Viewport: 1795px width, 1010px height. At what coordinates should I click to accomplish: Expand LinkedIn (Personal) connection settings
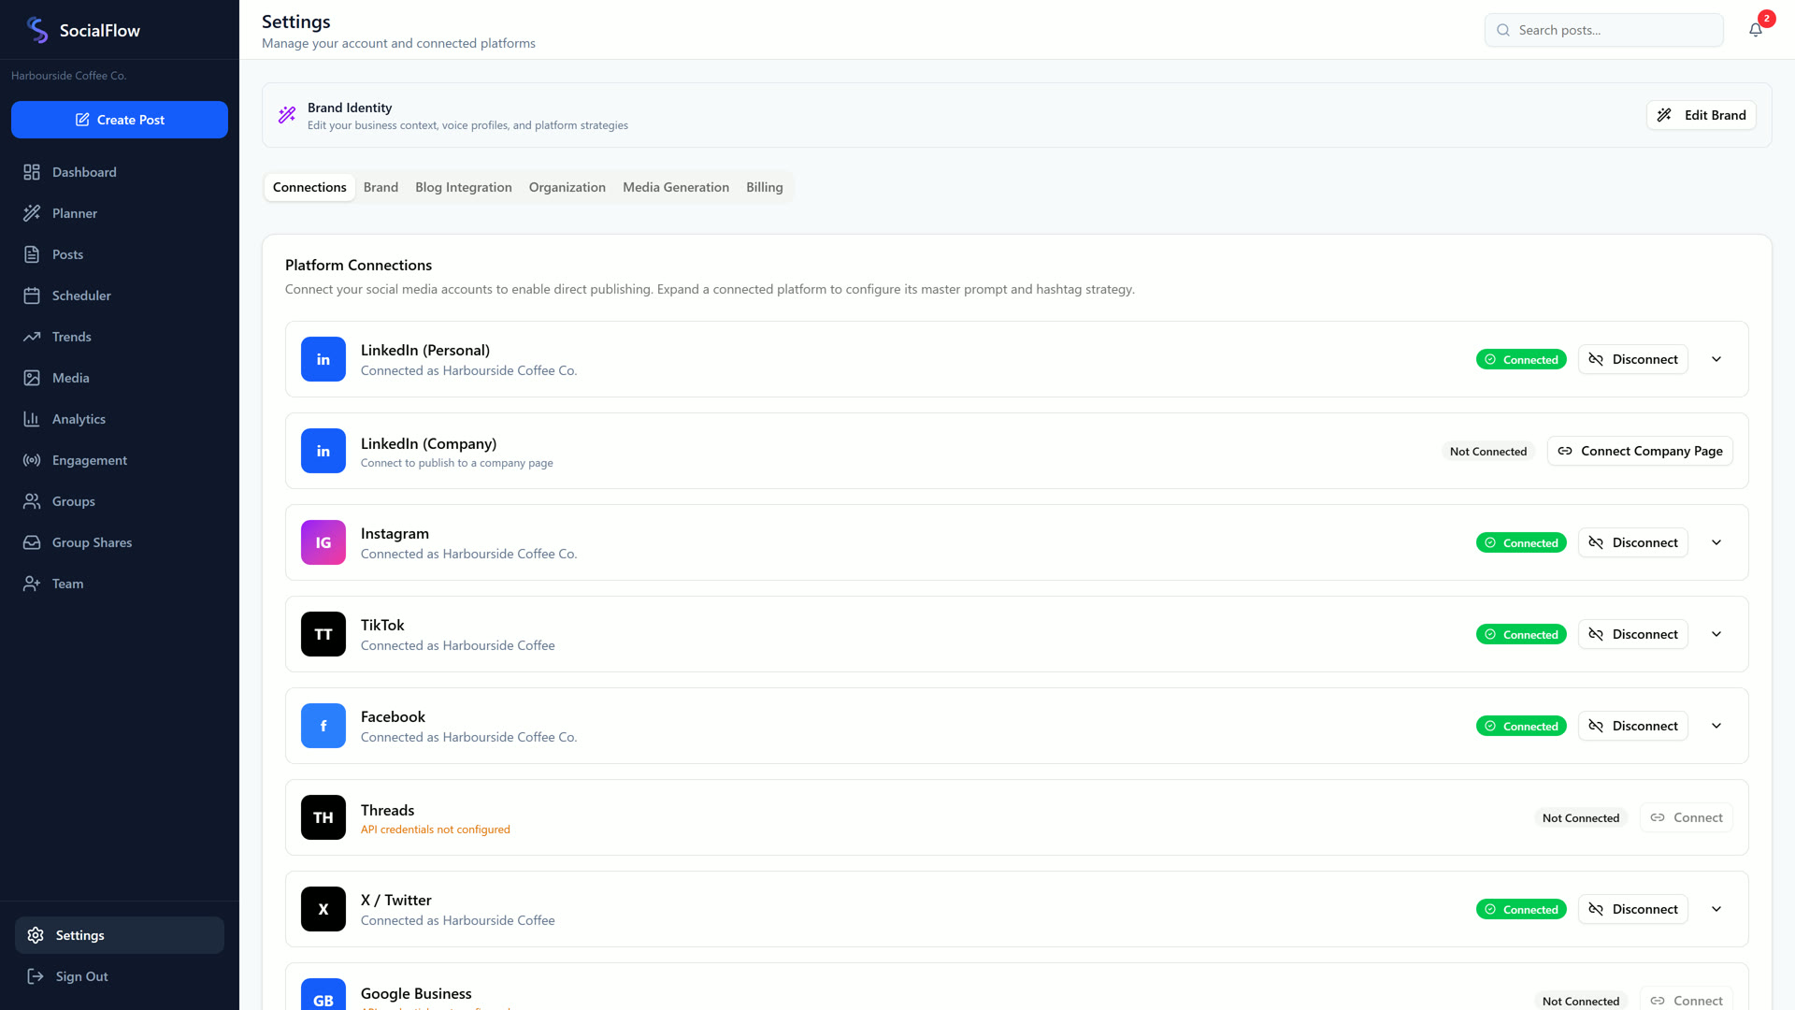(x=1716, y=359)
